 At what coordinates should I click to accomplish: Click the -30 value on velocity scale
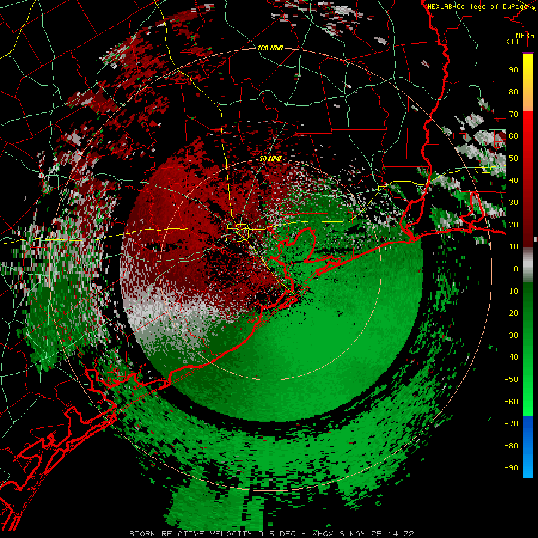(511, 335)
